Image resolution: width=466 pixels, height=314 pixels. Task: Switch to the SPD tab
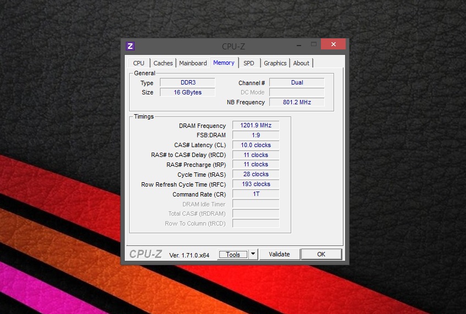(x=249, y=63)
